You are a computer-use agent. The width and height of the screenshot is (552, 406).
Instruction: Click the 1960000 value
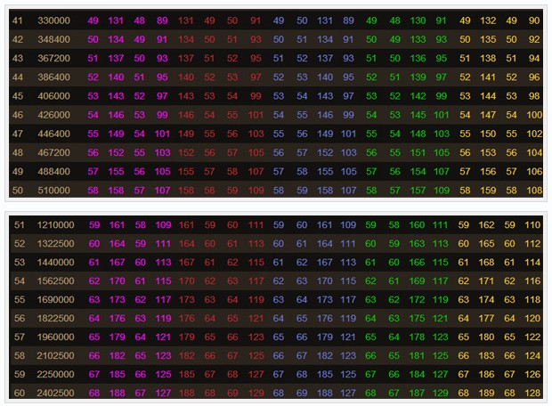tap(55, 337)
